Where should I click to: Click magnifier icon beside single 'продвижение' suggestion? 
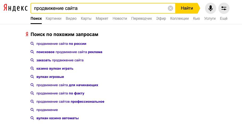[x=32, y=110]
